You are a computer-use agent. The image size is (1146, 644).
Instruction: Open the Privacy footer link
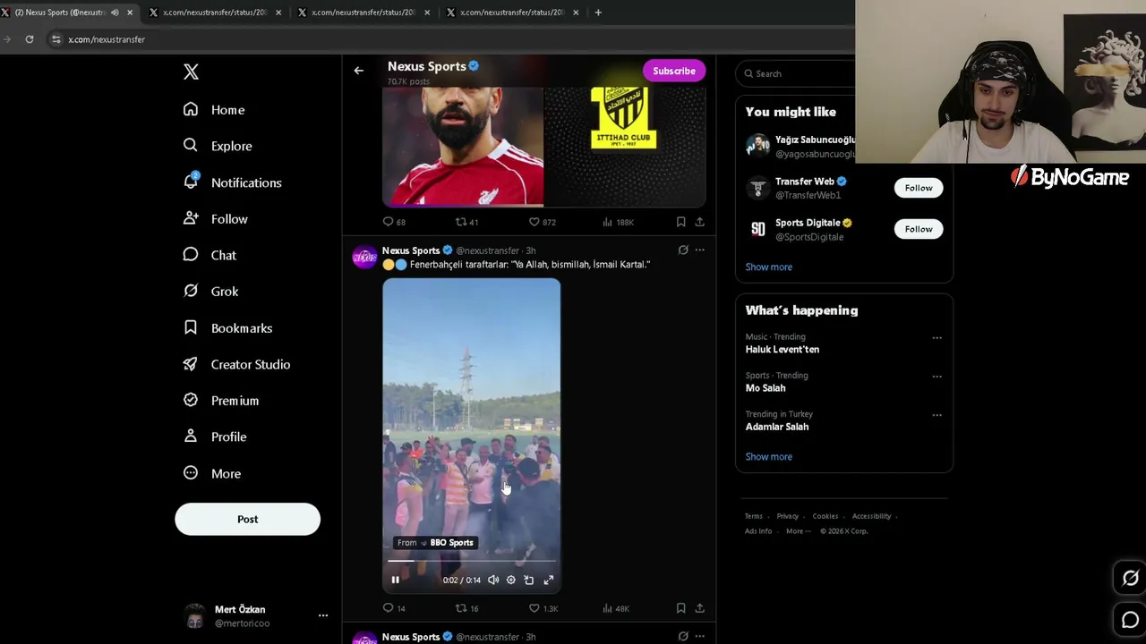click(788, 516)
